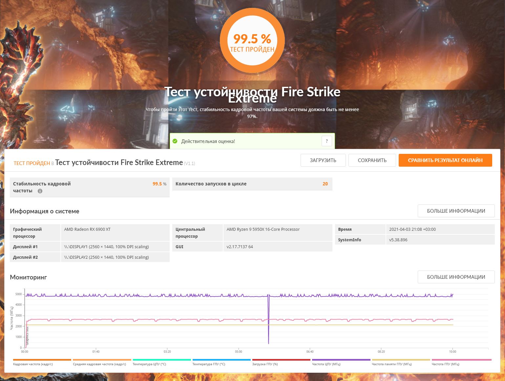This screenshot has width=505, height=381.
Task: Click the CPU frequency dip on the chart
Action: (268, 319)
